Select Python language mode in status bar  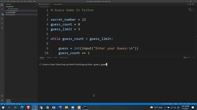(x=189, y=104)
